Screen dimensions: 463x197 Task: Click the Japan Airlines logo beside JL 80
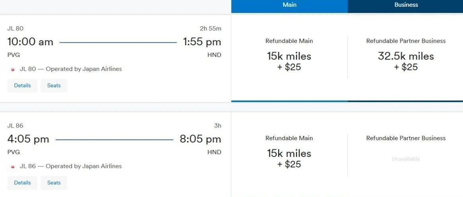(13, 70)
